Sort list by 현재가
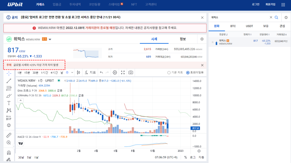Viewport: 291px width, 163px height. (x=247, y=35)
